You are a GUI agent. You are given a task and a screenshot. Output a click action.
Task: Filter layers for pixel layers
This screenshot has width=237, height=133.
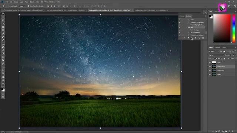click(221, 52)
